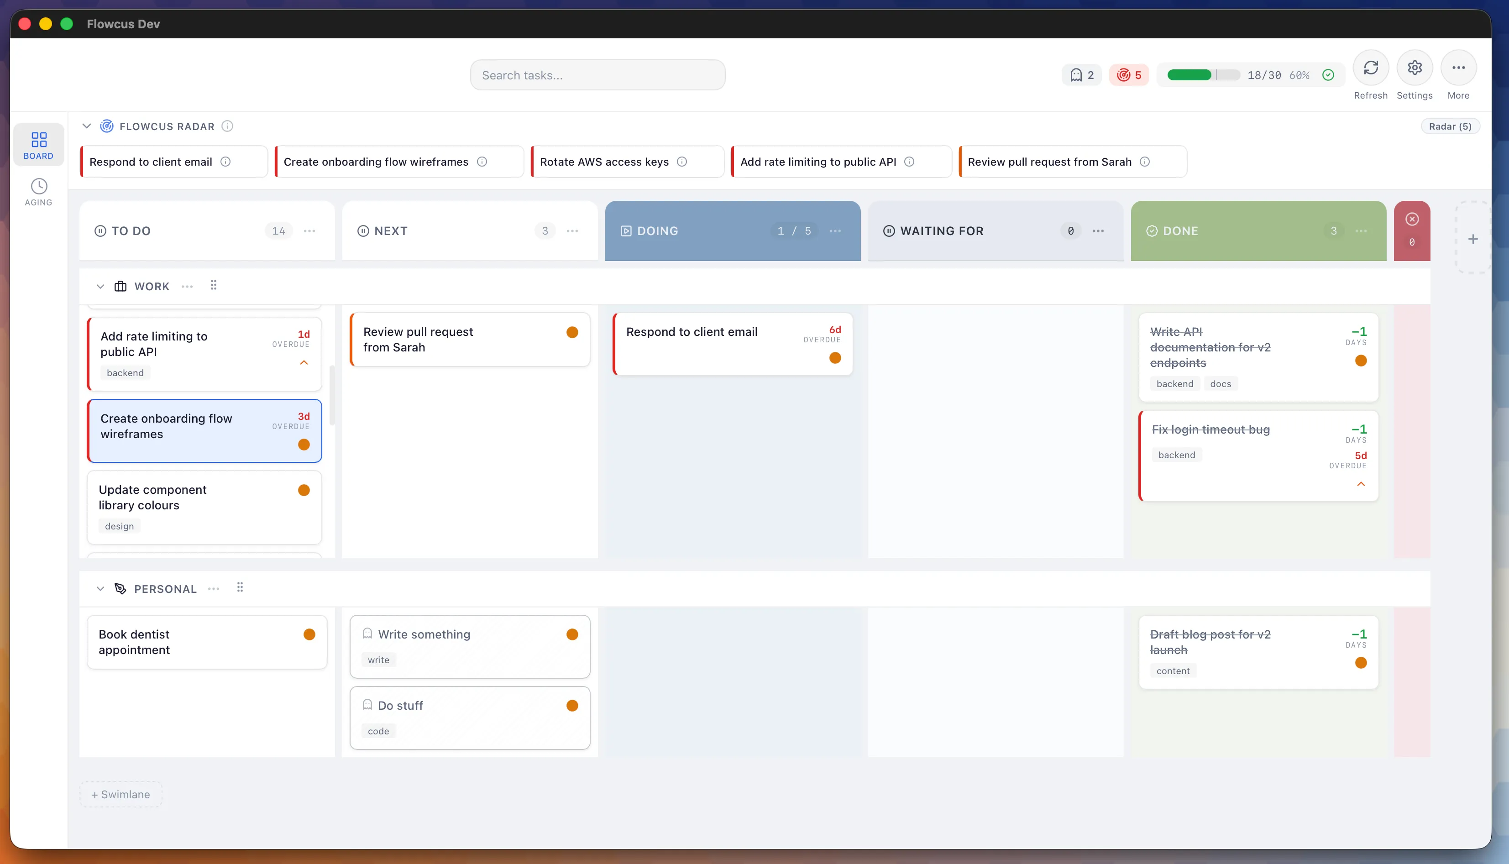Open the TO DO column options menu
The height and width of the screenshot is (864, 1509).
point(309,231)
